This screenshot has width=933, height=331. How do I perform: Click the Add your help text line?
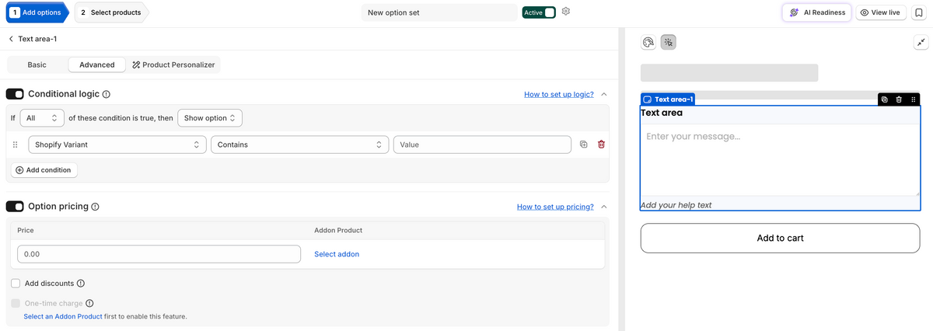point(676,205)
